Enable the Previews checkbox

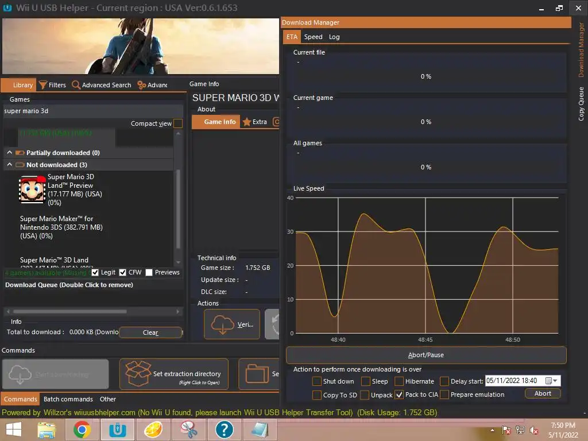point(149,272)
